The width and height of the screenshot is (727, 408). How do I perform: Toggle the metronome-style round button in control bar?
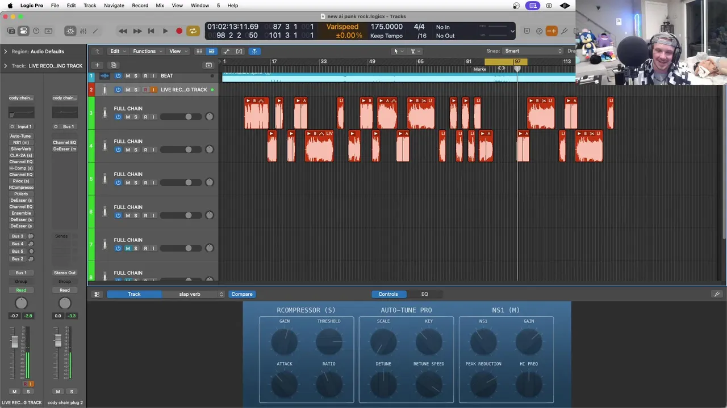(539, 31)
